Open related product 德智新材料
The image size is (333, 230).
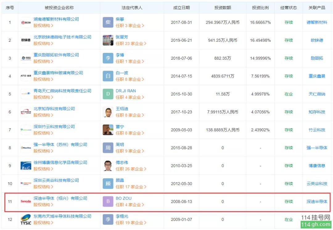(x=317, y=22)
